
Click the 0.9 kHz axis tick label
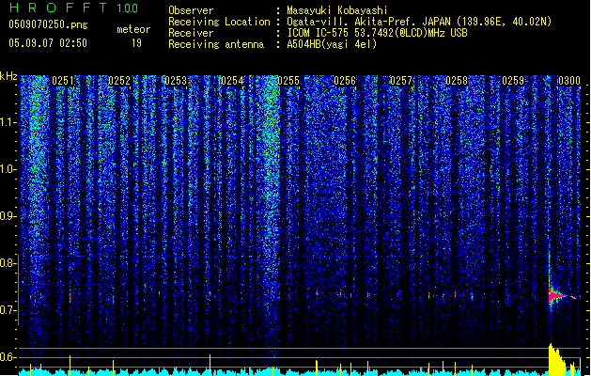pyautogui.click(x=8, y=216)
